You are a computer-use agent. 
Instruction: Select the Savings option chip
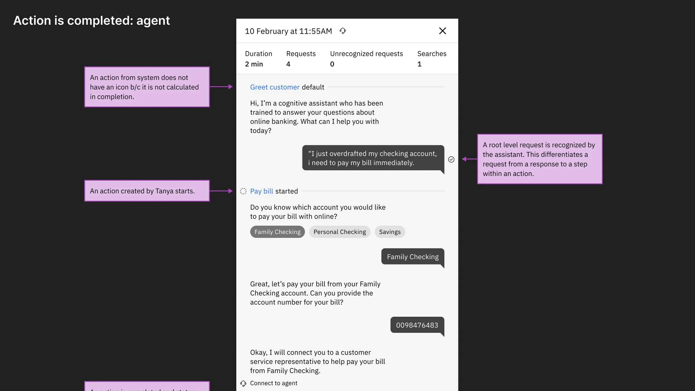(389, 232)
